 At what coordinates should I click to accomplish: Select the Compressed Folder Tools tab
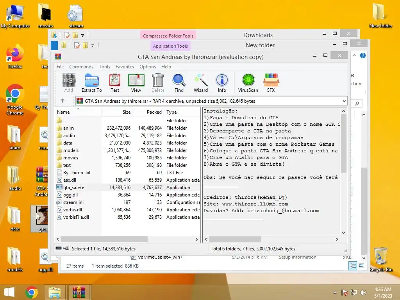(x=168, y=36)
